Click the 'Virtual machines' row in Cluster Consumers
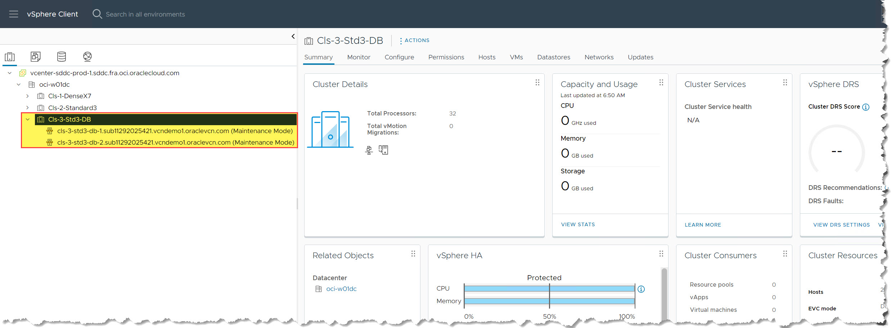Screen dimensions: 891x328 pos(733,310)
